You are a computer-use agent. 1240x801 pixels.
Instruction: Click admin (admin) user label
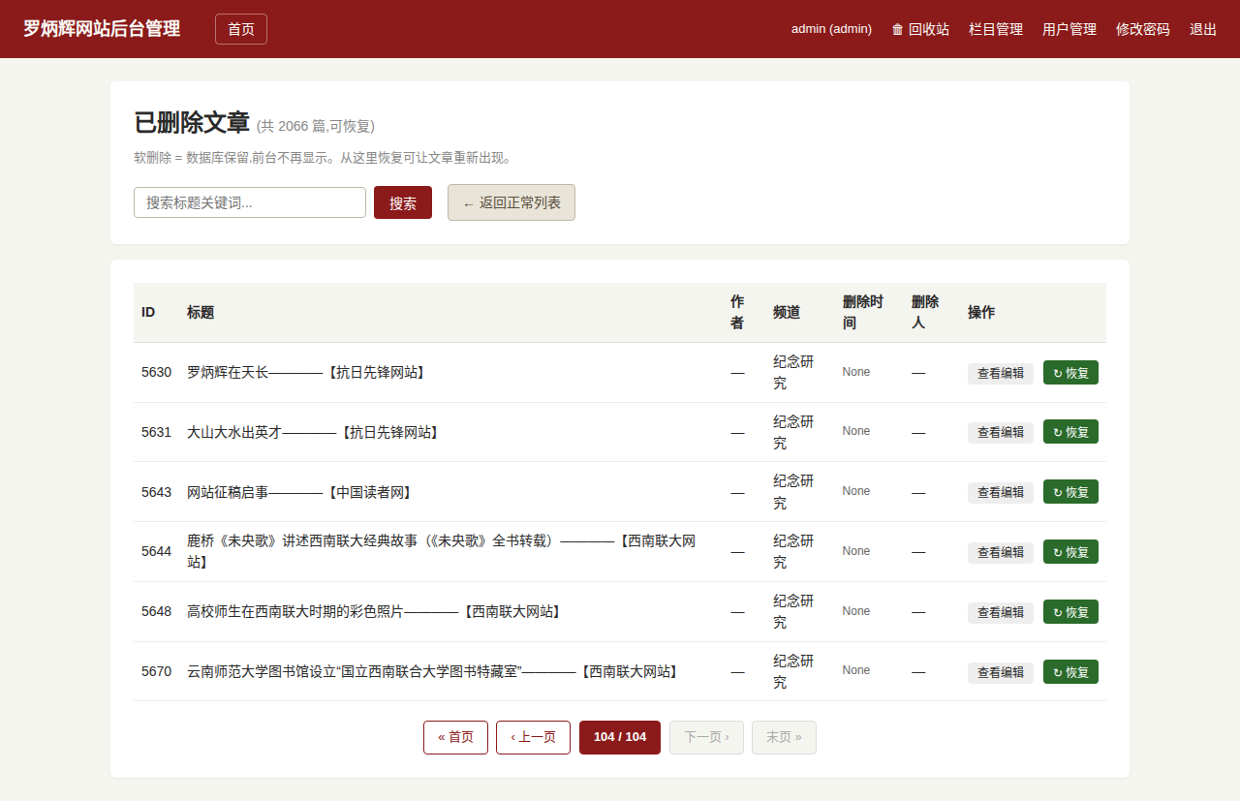pyautogui.click(x=831, y=29)
